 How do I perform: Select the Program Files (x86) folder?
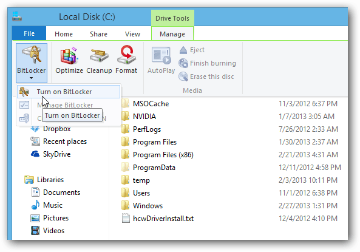(163, 155)
